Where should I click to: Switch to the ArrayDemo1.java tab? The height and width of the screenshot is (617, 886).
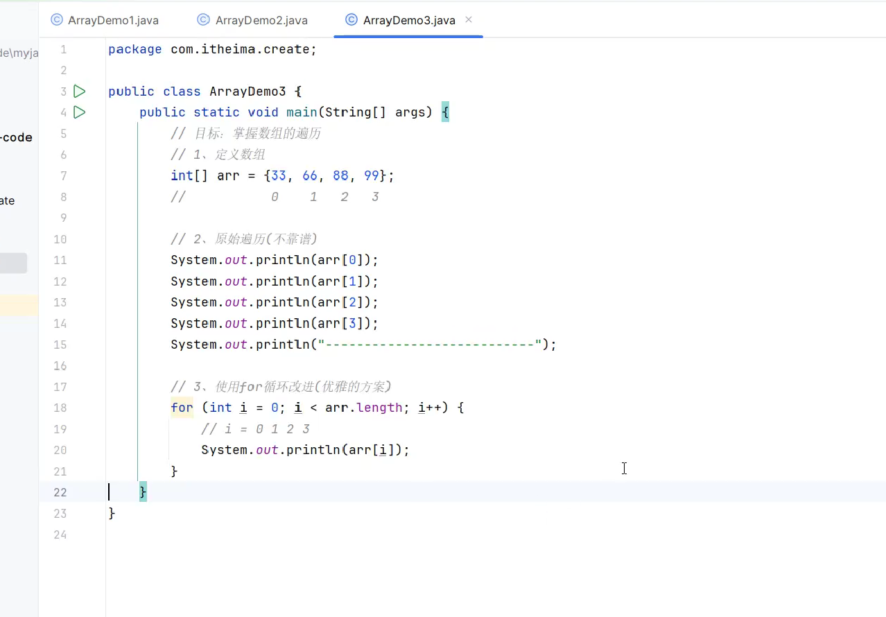(x=105, y=20)
